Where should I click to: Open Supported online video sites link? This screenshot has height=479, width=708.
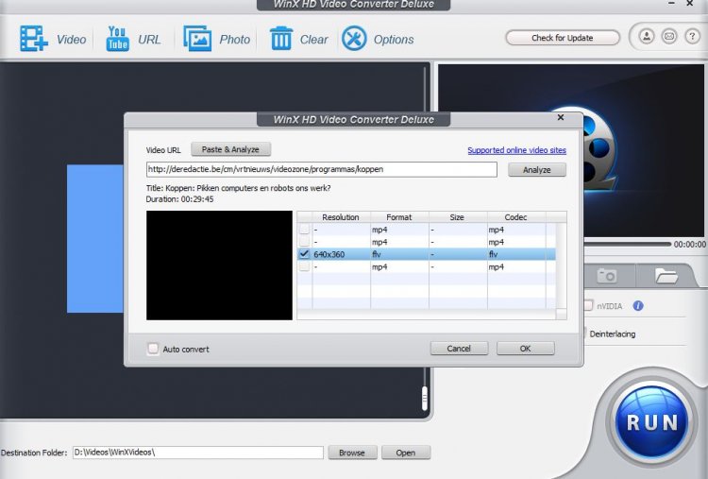(x=516, y=150)
